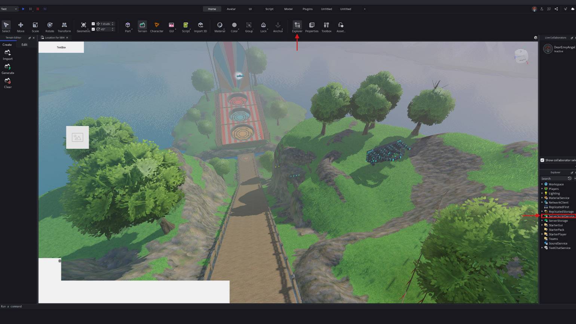
Task: Click the Anchor tool
Action: (x=278, y=26)
